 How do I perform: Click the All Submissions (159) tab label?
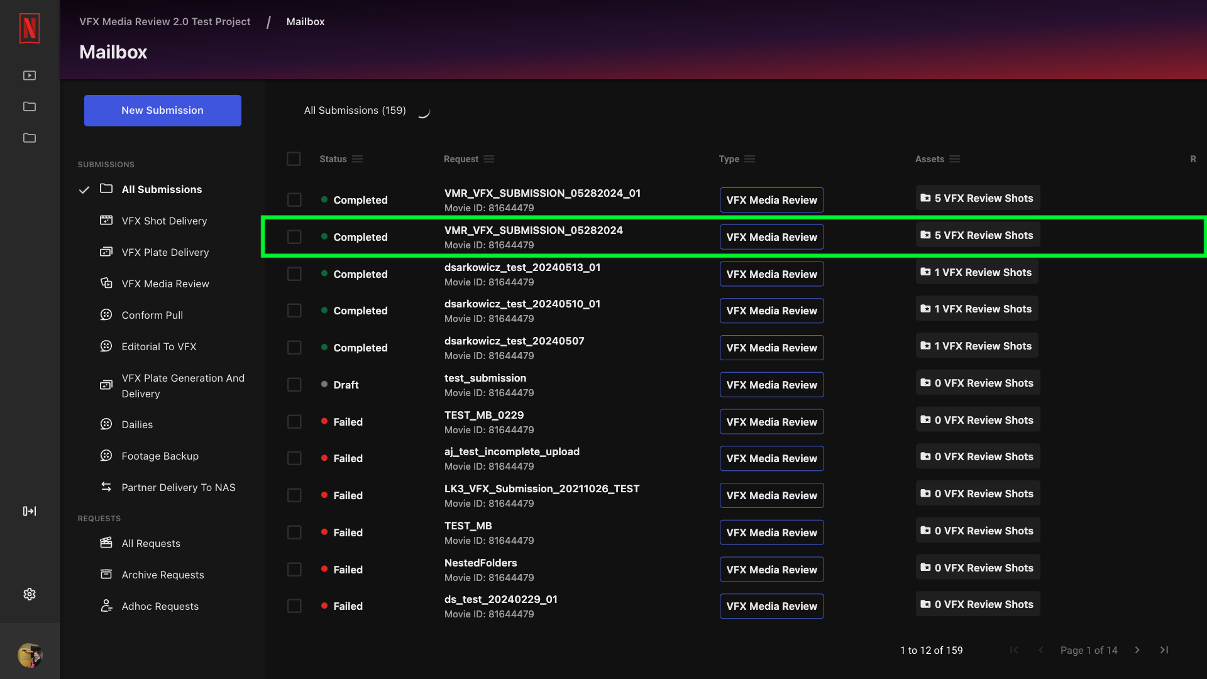click(355, 111)
